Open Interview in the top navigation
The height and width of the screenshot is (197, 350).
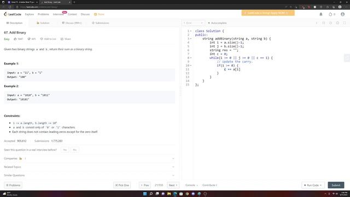[58, 14]
